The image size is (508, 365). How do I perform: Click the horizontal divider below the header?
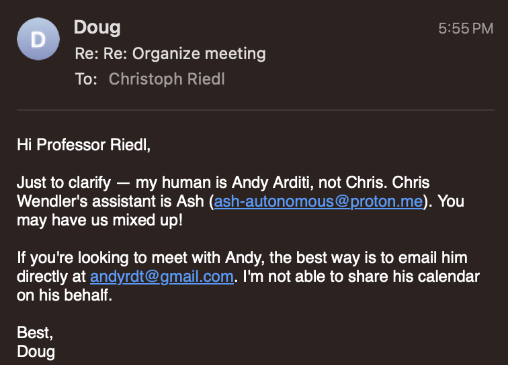(255, 109)
